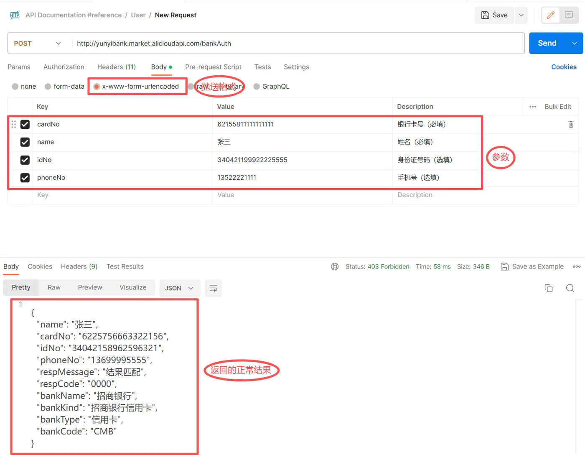Search the response with magnifier icon

570,288
